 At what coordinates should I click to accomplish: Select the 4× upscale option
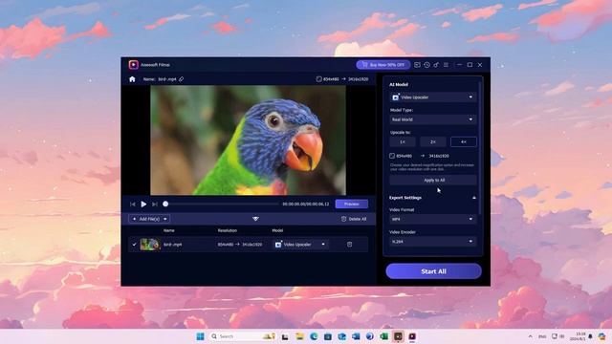pos(463,142)
